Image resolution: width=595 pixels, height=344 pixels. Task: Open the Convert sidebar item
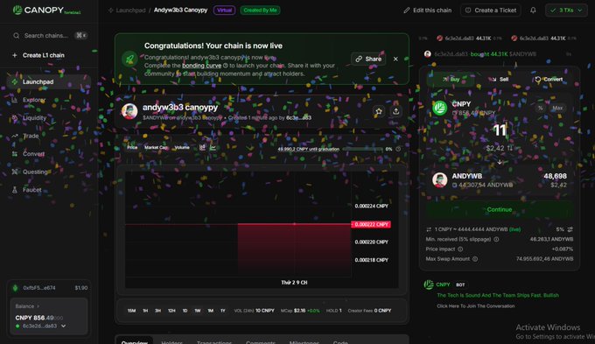(x=49, y=154)
